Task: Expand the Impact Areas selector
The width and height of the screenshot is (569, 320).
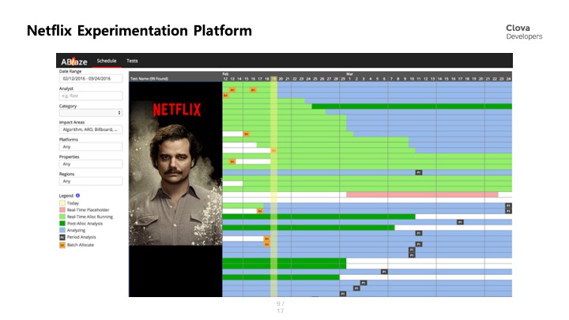Action: (x=90, y=130)
